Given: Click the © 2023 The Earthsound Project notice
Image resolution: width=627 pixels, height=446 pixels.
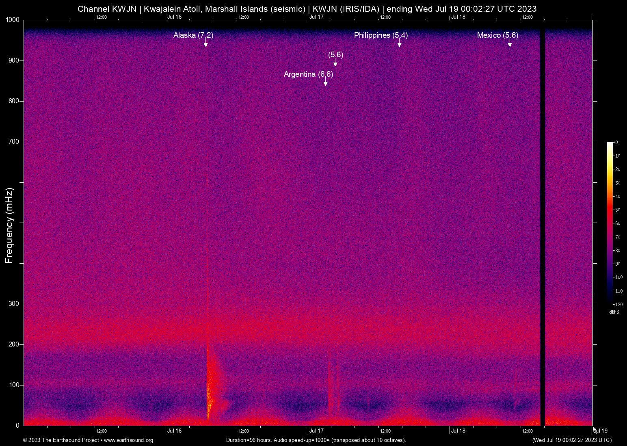Looking at the screenshot, I should tap(61, 440).
